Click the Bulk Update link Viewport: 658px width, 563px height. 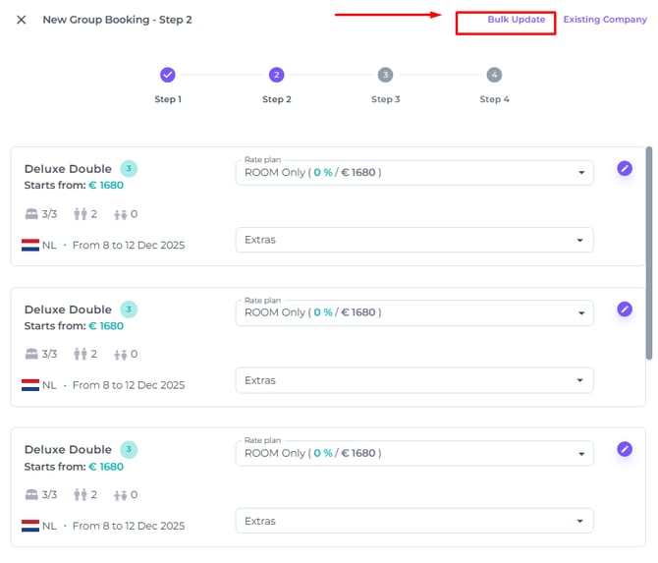coord(516,20)
